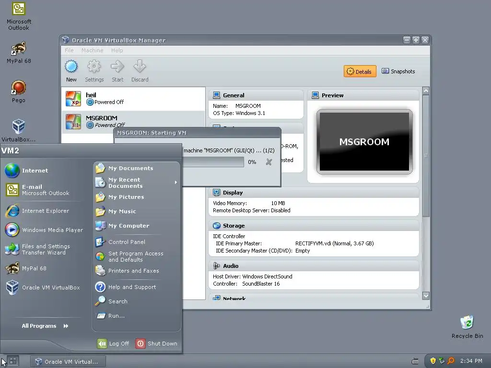
Task: Click the VirtualBox desktop icon
Action: coord(19,130)
